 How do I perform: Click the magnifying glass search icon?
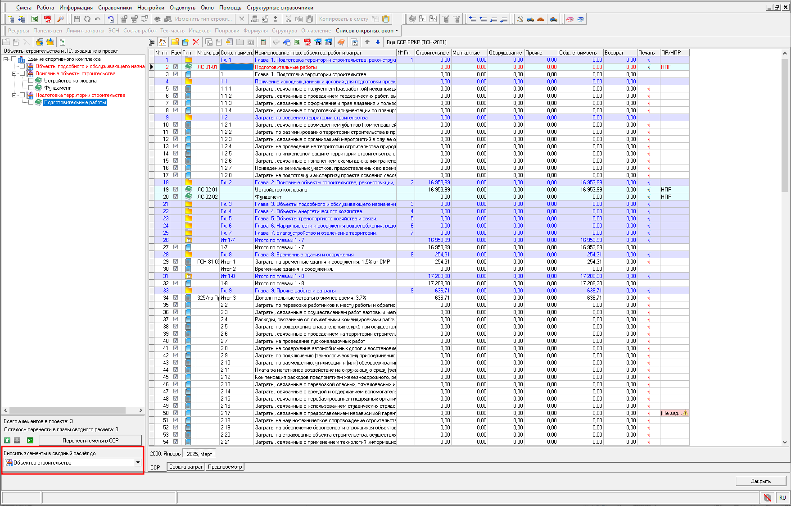tap(60, 19)
